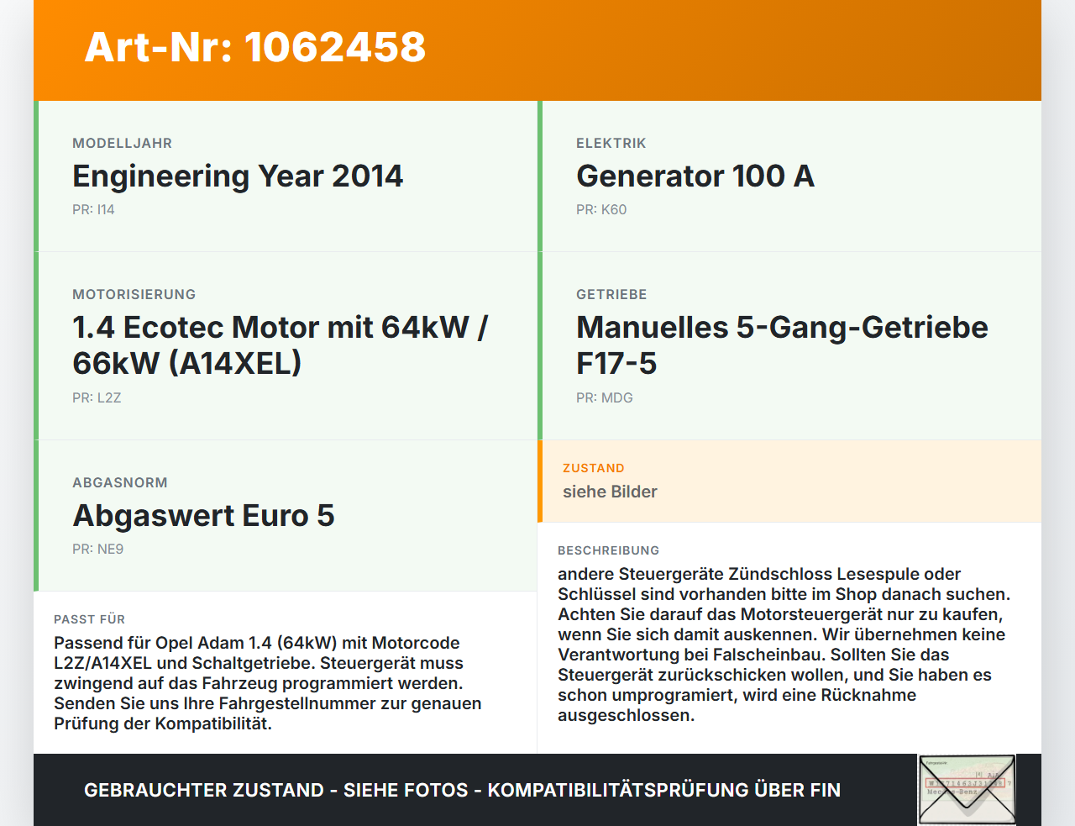Click the Getriebe category label
Viewport: 1075px width, 826px height.
click(611, 294)
